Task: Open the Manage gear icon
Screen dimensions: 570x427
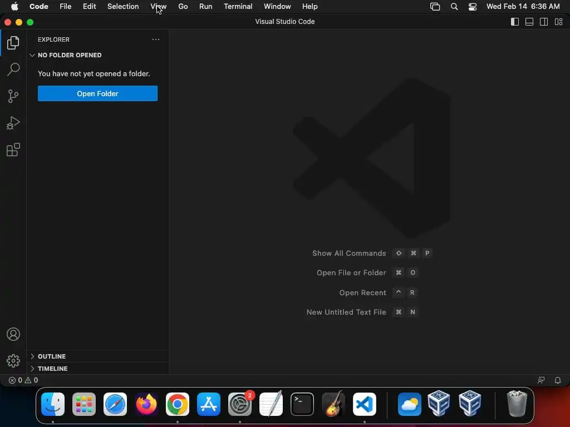Action: click(13, 360)
